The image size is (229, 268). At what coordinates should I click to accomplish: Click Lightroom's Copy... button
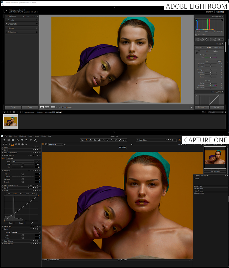click(x=13, y=107)
